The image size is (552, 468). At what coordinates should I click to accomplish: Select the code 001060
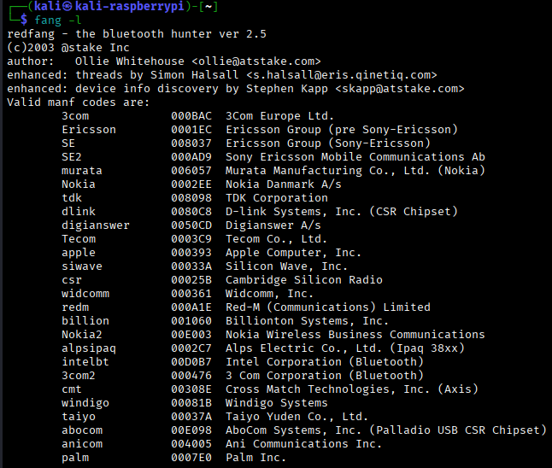pyautogui.click(x=191, y=321)
